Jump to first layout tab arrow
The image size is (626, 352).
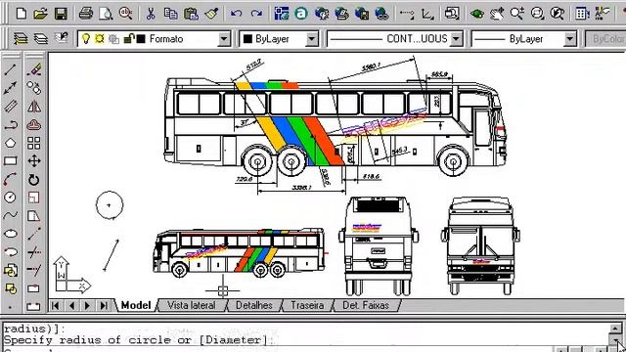[56, 306]
